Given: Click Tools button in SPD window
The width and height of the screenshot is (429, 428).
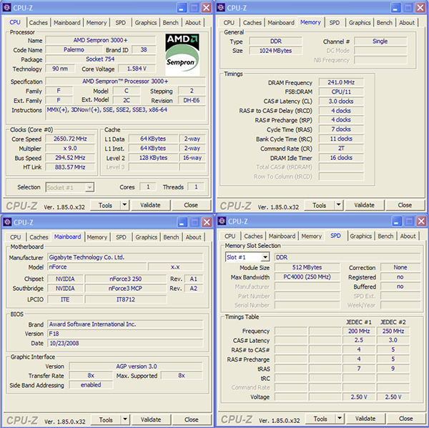Looking at the screenshot, I should [320, 419].
